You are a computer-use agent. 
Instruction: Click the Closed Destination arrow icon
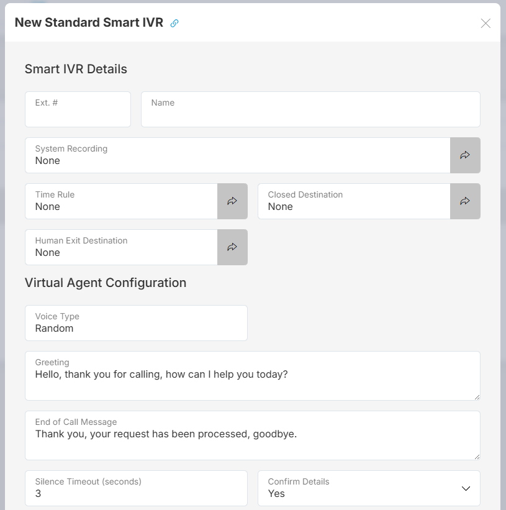click(x=465, y=201)
